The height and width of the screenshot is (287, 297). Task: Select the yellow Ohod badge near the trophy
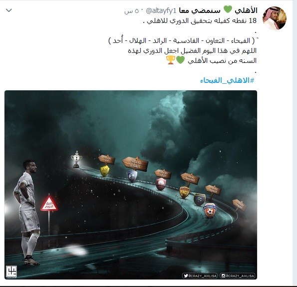104,171
